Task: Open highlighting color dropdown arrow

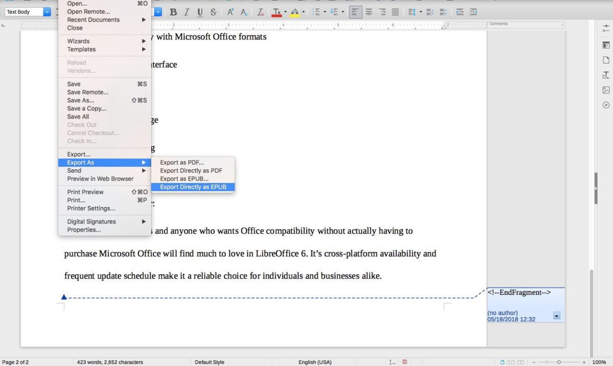Action: click(x=303, y=12)
